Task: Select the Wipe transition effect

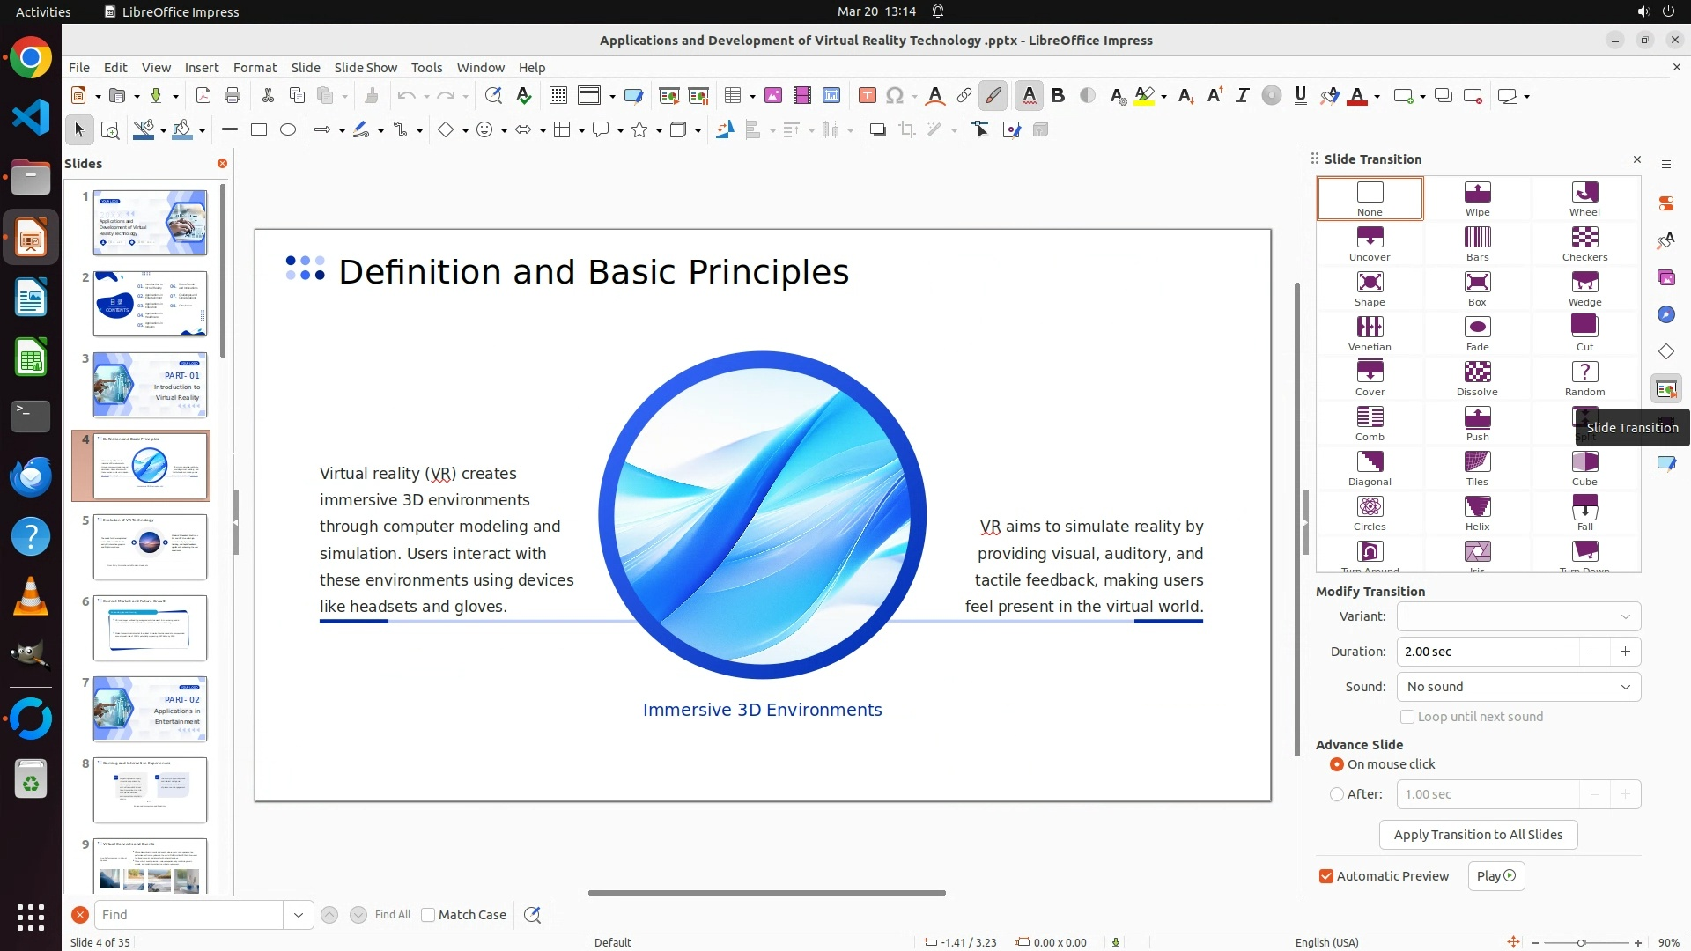Action: pyautogui.click(x=1477, y=198)
